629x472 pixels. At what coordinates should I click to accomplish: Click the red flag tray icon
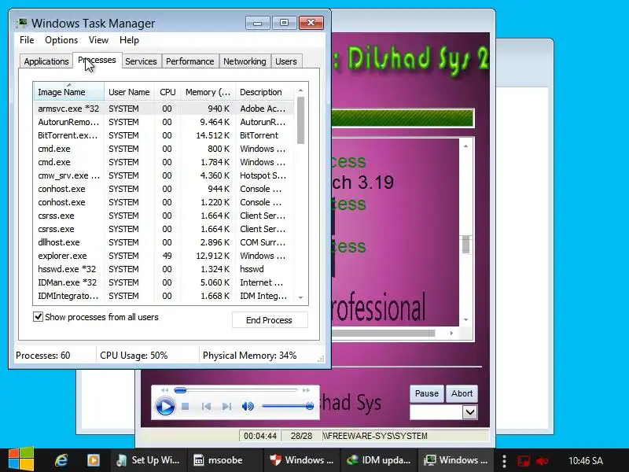524,461
